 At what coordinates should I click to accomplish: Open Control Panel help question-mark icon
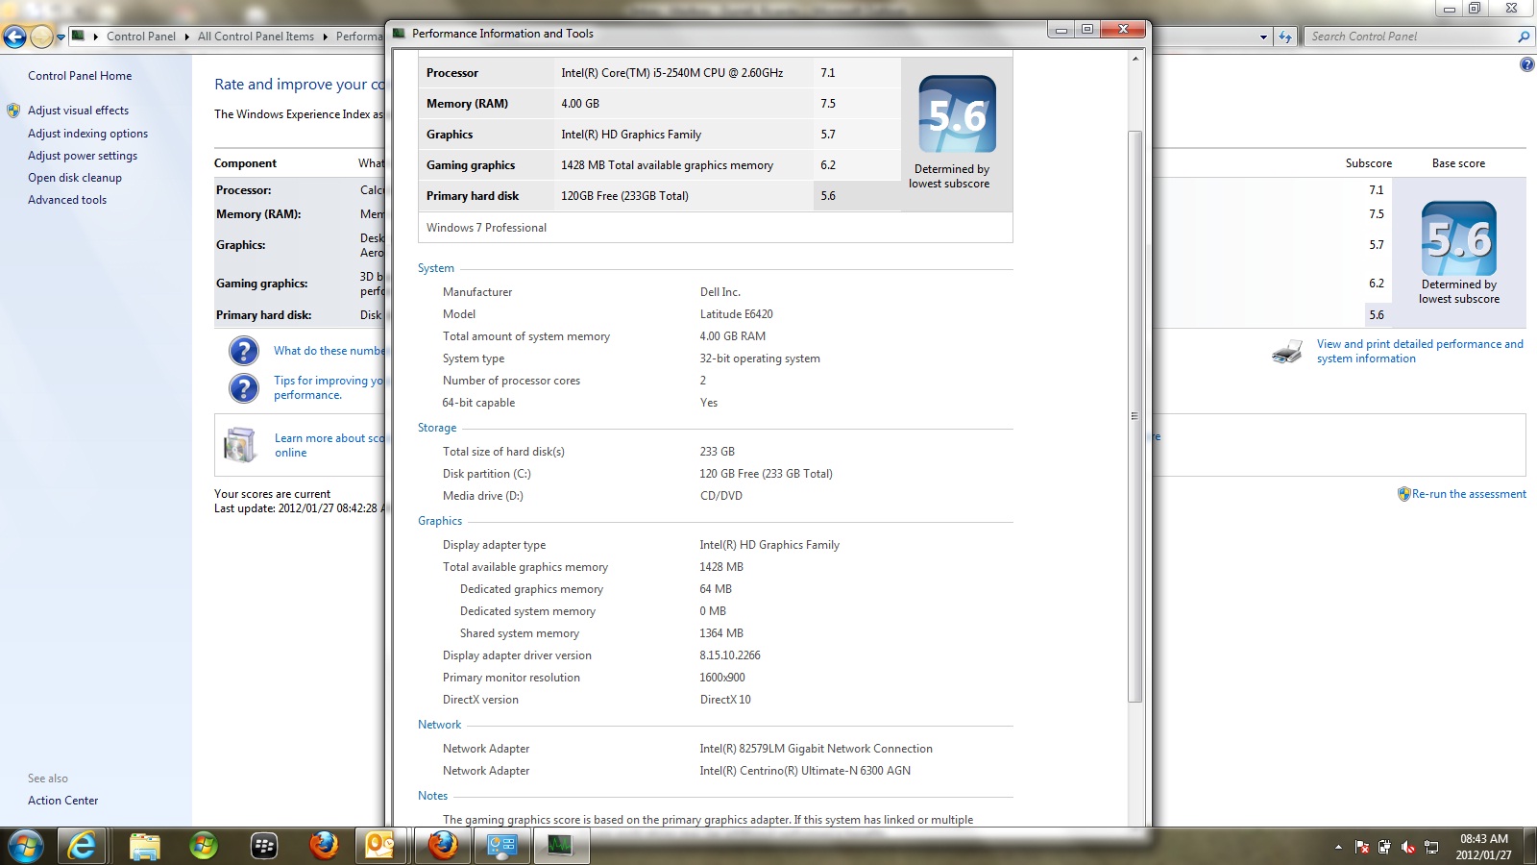[1527, 64]
